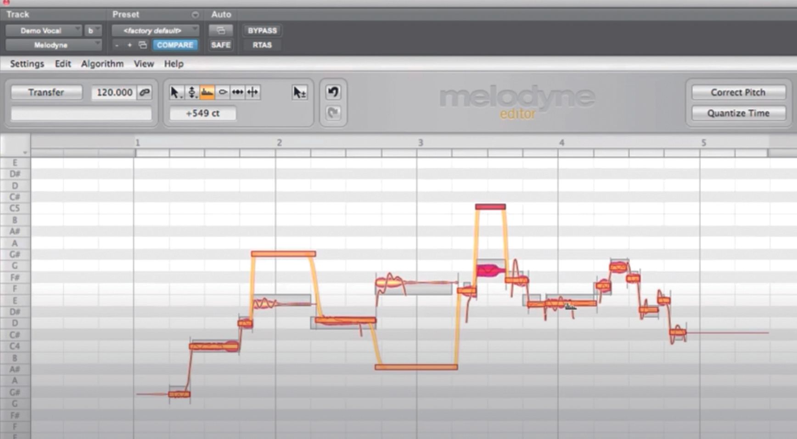Open the Demo Vocal track selector
The width and height of the screenshot is (797, 439).
44,31
